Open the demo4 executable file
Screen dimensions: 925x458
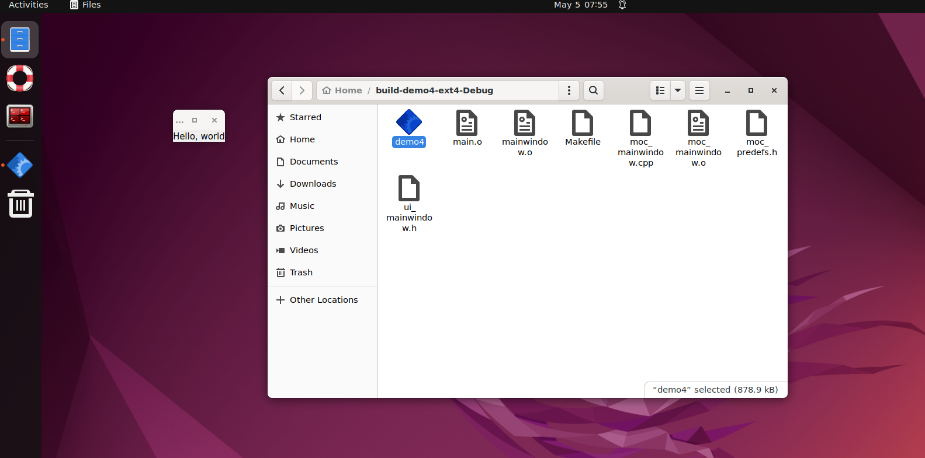point(408,123)
